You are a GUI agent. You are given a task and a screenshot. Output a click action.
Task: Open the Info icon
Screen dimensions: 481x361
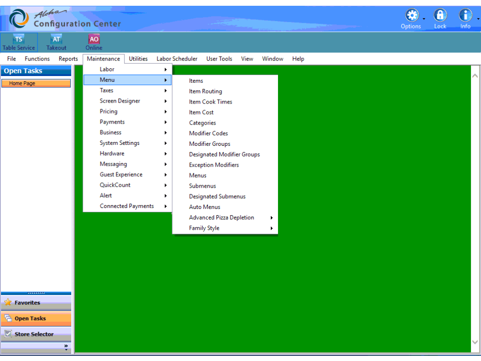465,15
